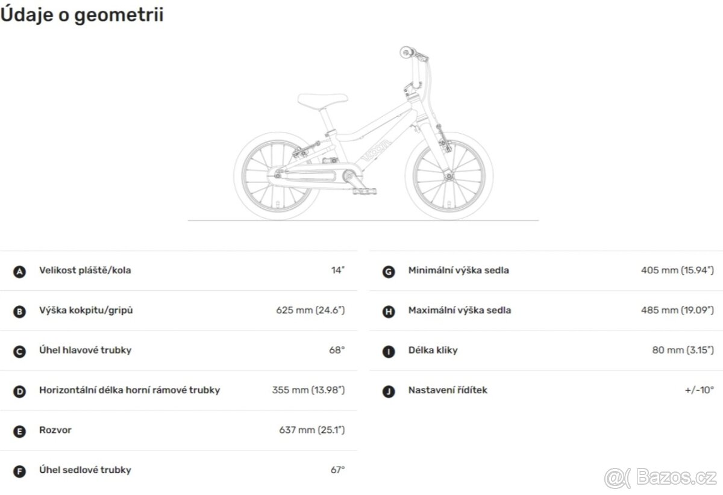Click the Rozvor row label
The height and width of the screenshot is (495, 723).
(55, 431)
